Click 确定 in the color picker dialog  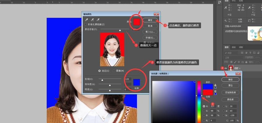[231, 80]
